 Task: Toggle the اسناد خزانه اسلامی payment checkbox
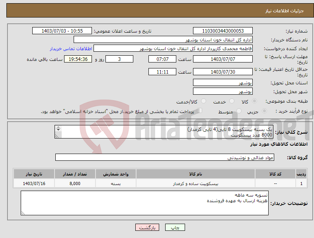pyautogui.click(x=199, y=111)
